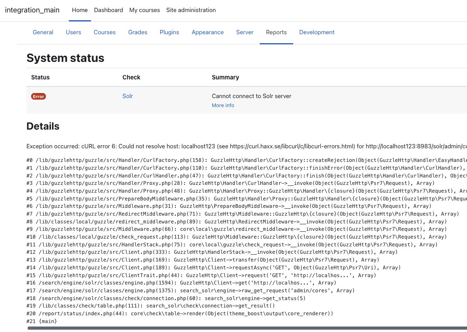Image resolution: width=467 pixels, height=332 pixels.
Task: Click stack trace line #3 Proxy.php(28)
Action: click(x=231, y=183)
